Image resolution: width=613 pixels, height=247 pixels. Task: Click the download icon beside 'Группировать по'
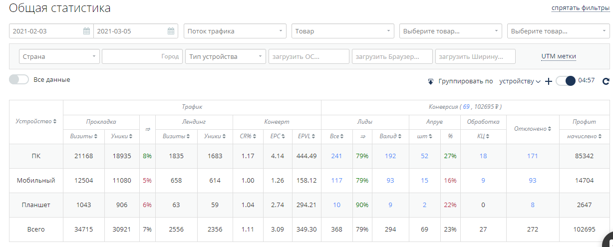click(x=430, y=81)
